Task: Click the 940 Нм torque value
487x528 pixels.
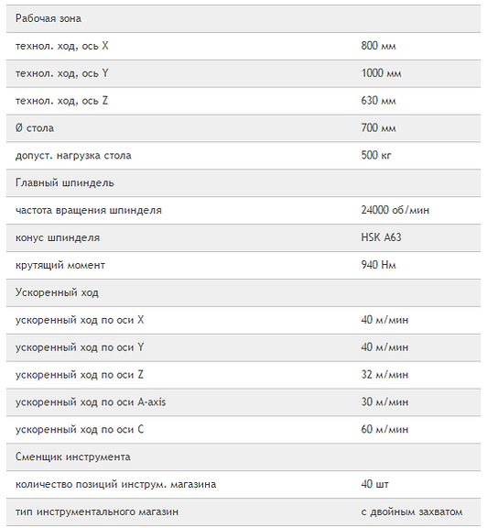Action: (378, 265)
